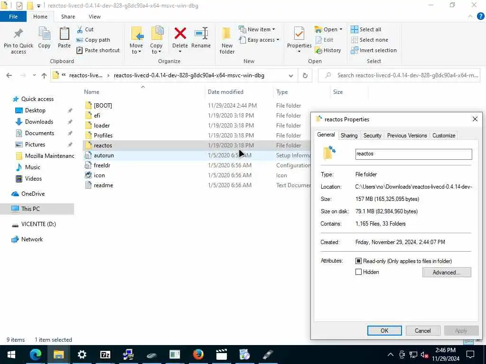Open the notification center icon
Image resolution: width=486 pixels, height=364 pixels.
470,355
